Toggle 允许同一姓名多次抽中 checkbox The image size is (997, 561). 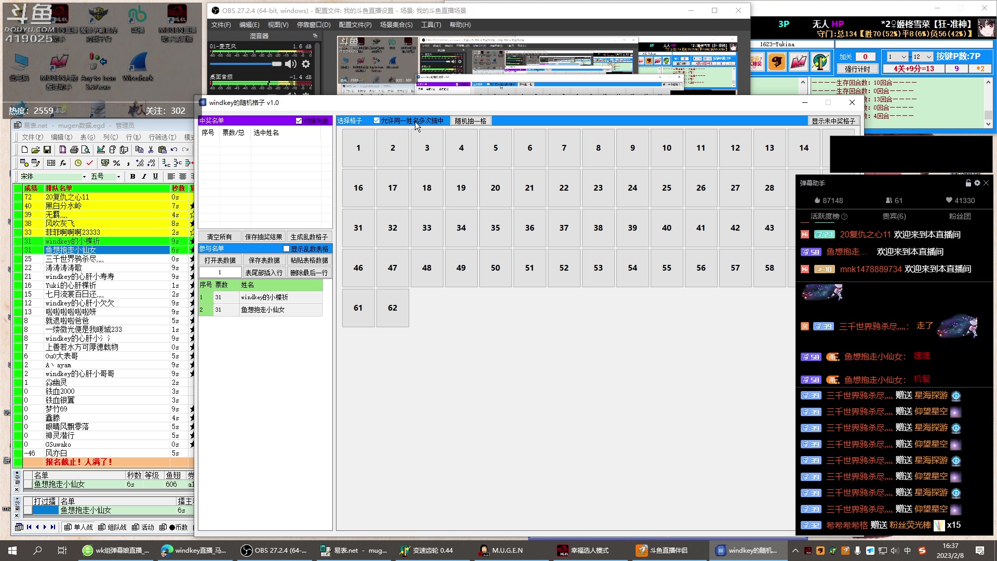tap(377, 121)
